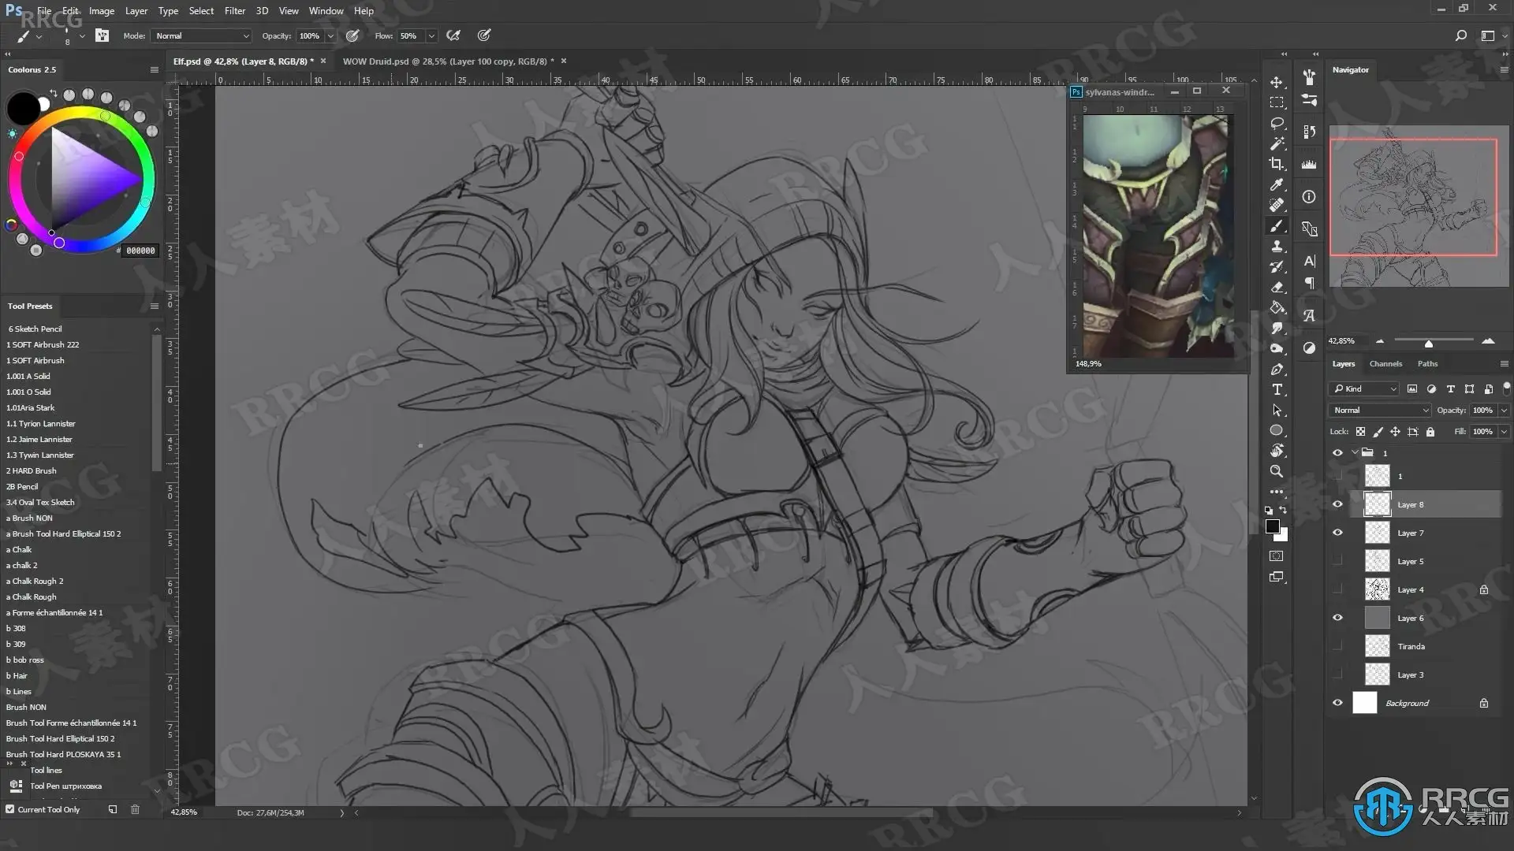Open Coolorus panel menu
The height and width of the screenshot is (851, 1514).
pyautogui.click(x=155, y=69)
